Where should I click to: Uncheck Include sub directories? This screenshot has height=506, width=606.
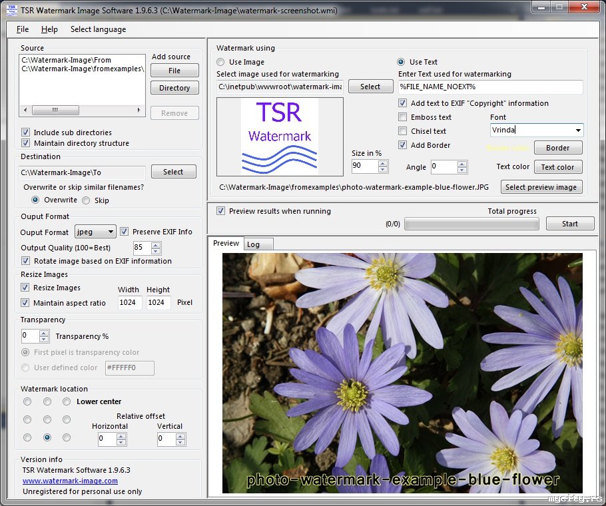click(26, 132)
